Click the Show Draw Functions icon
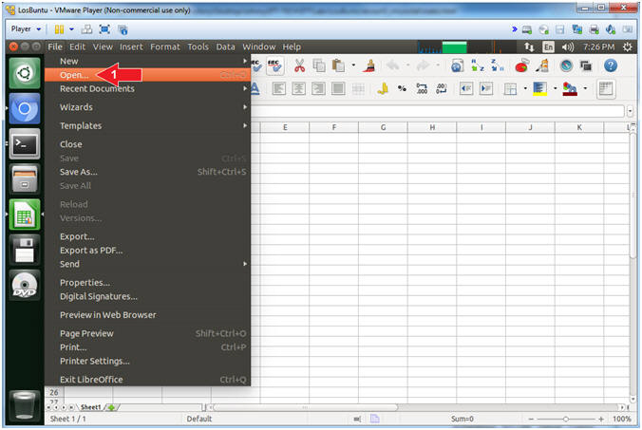Screen dimensions: 642x430 tap(542, 65)
